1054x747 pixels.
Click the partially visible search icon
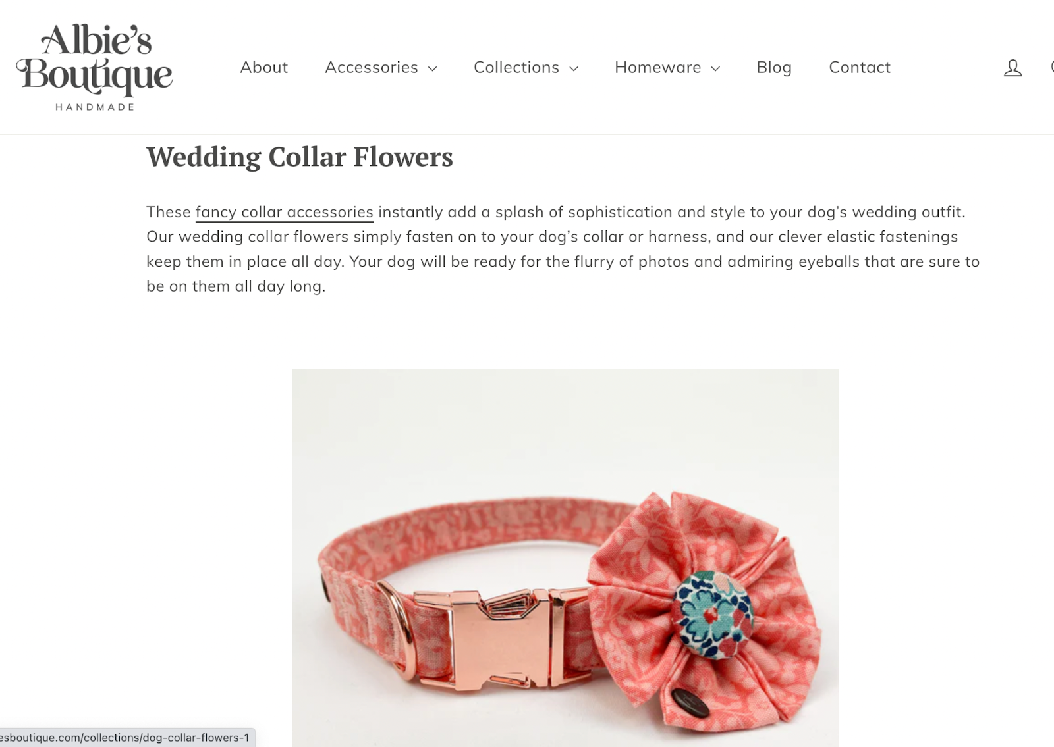(1052, 67)
